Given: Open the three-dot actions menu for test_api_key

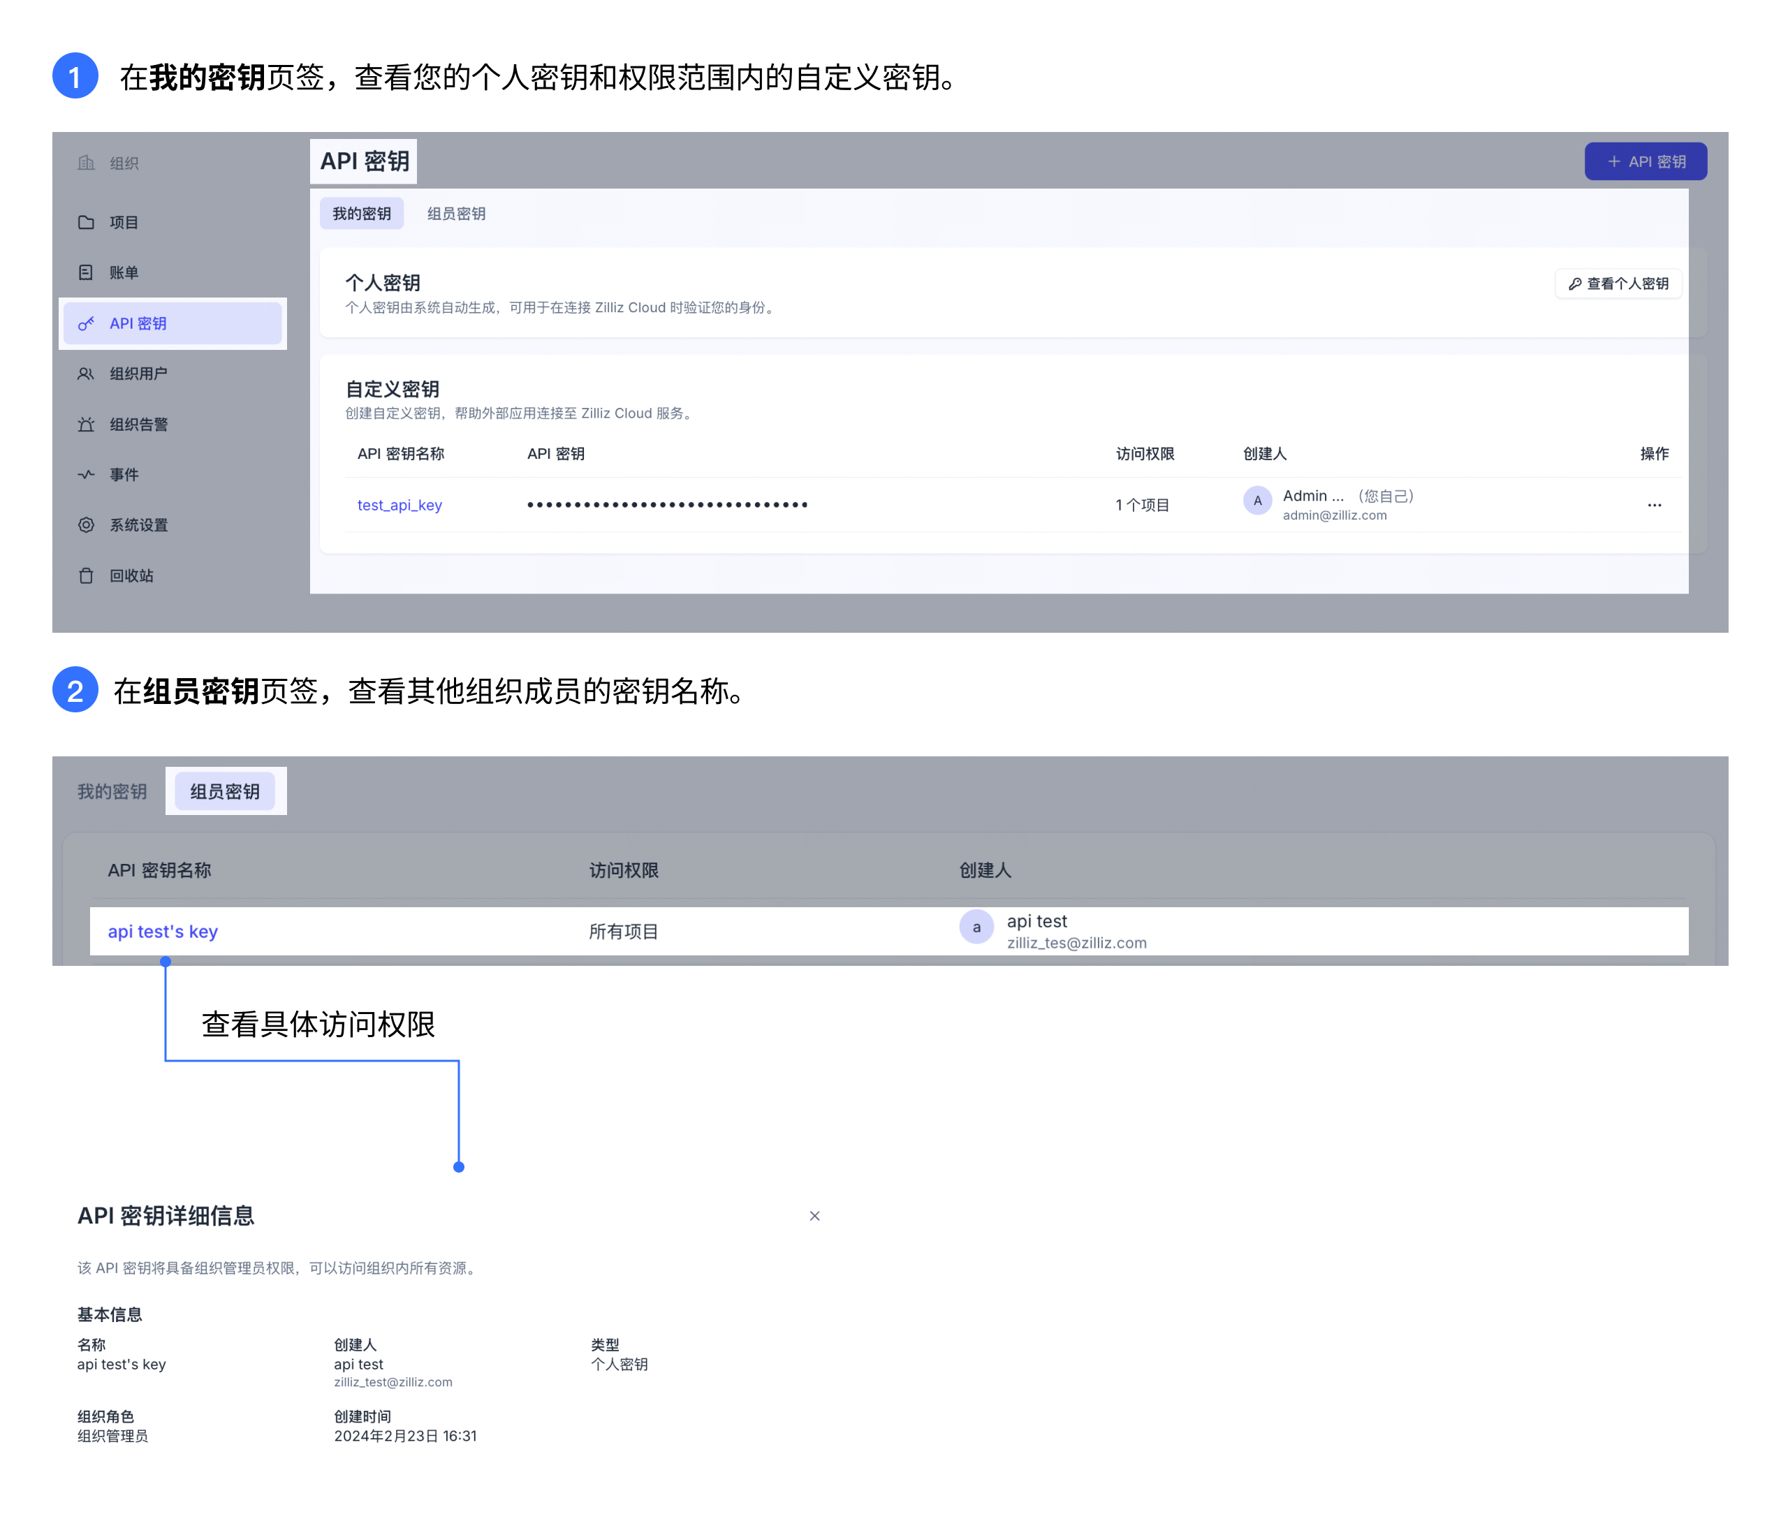Looking at the screenshot, I should tap(1654, 506).
